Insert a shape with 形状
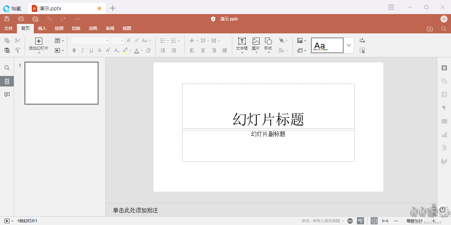451x225 pixels. point(268,45)
